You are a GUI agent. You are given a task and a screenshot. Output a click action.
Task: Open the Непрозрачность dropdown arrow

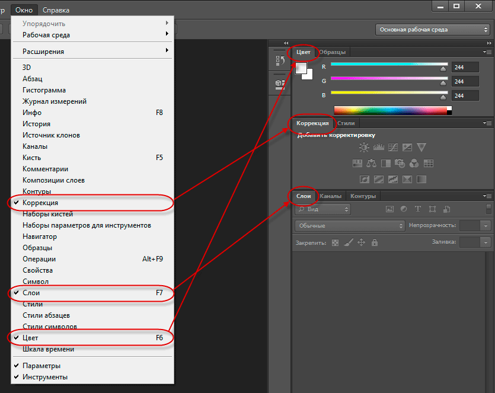click(486, 226)
